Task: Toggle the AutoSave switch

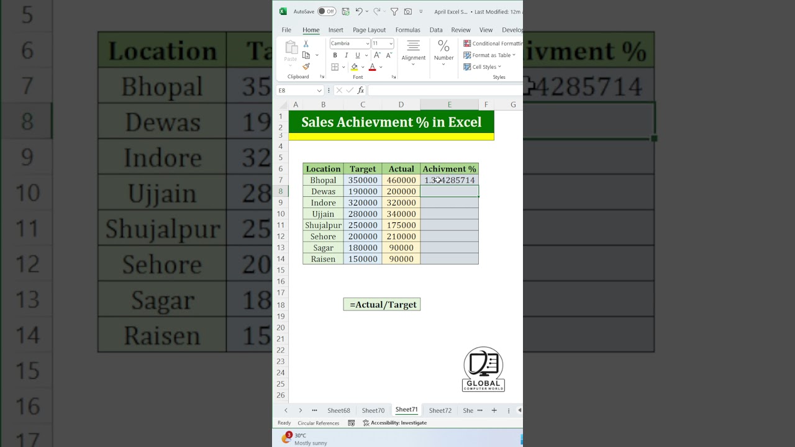Action: pyautogui.click(x=326, y=11)
